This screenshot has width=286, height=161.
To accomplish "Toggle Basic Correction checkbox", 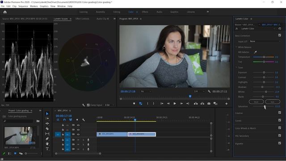I will 280,35.
